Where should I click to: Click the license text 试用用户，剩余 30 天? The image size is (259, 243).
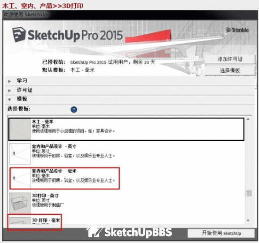click(x=132, y=62)
